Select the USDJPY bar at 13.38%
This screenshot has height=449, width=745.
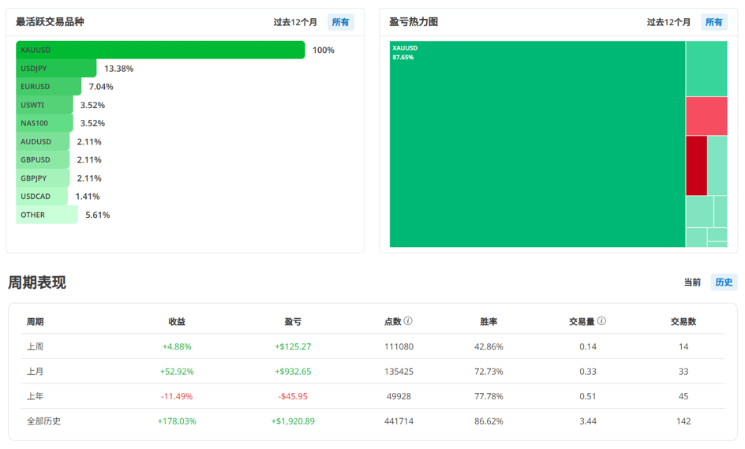56,69
